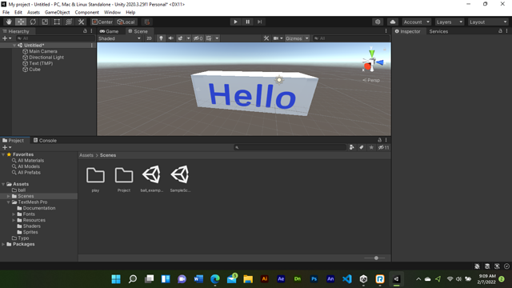This screenshot has height=288, width=512.
Task: Click the Scene view search field
Action: [x=350, y=38]
